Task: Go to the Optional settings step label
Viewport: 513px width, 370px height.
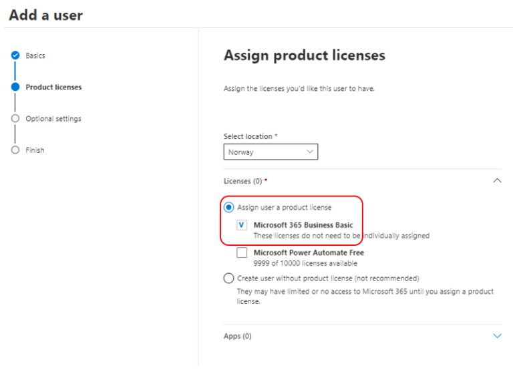Action: [53, 119]
